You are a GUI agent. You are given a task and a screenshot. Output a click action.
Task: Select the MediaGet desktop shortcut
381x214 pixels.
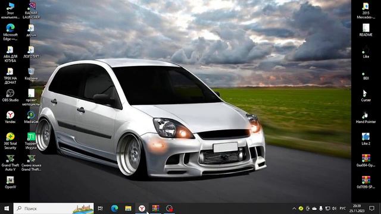click(31, 117)
